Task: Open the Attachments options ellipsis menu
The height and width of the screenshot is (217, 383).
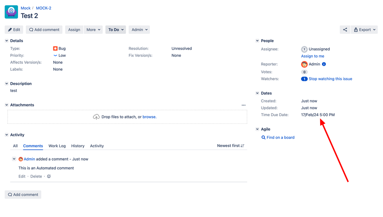Action: (x=243, y=105)
